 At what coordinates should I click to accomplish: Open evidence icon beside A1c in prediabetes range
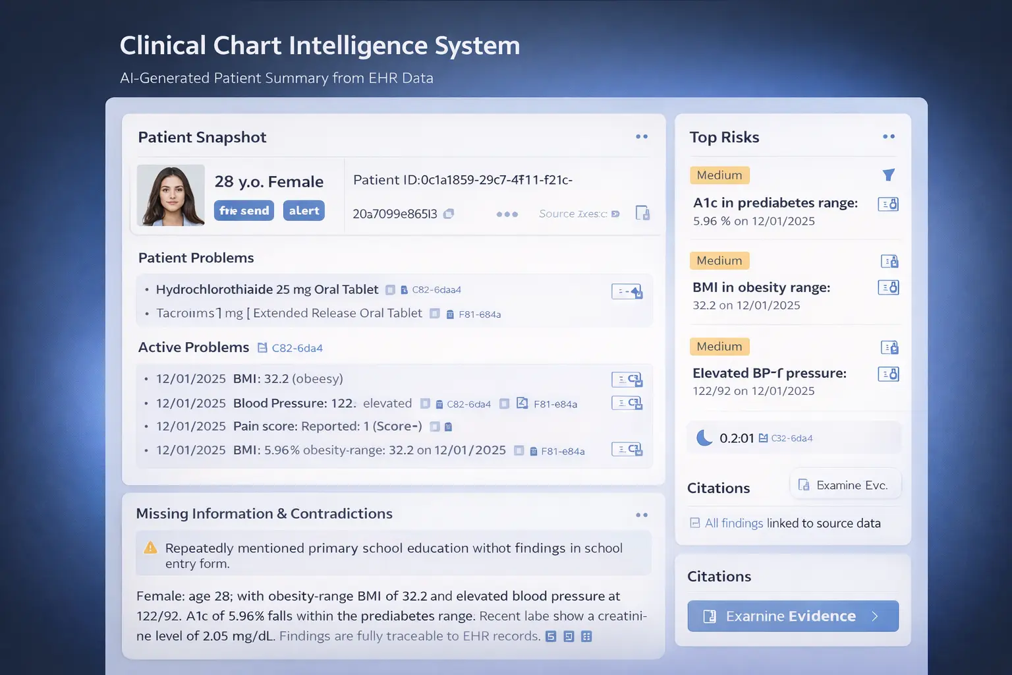(x=888, y=204)
